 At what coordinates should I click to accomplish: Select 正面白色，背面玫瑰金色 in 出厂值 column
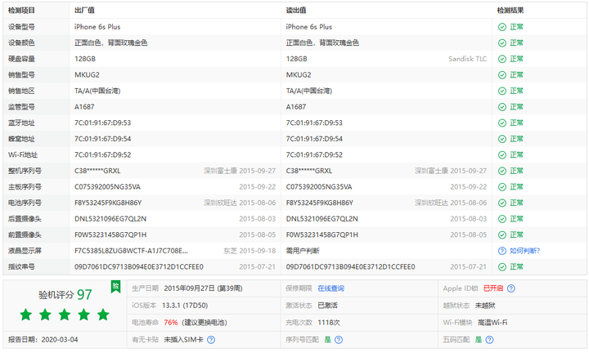110,43
